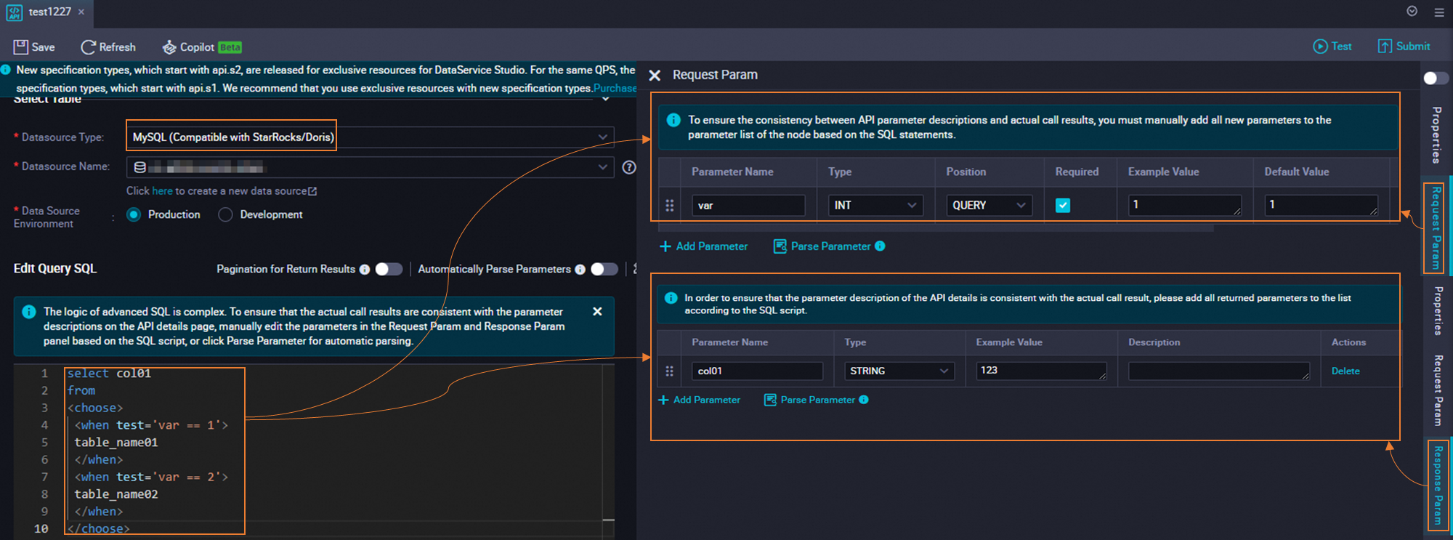Dismiss the advanced SQL info notice

click(x=597, y=312)
